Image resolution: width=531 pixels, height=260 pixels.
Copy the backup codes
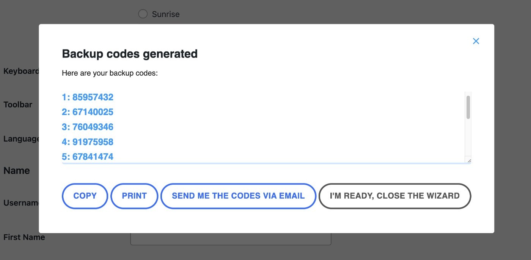[85, 196]
